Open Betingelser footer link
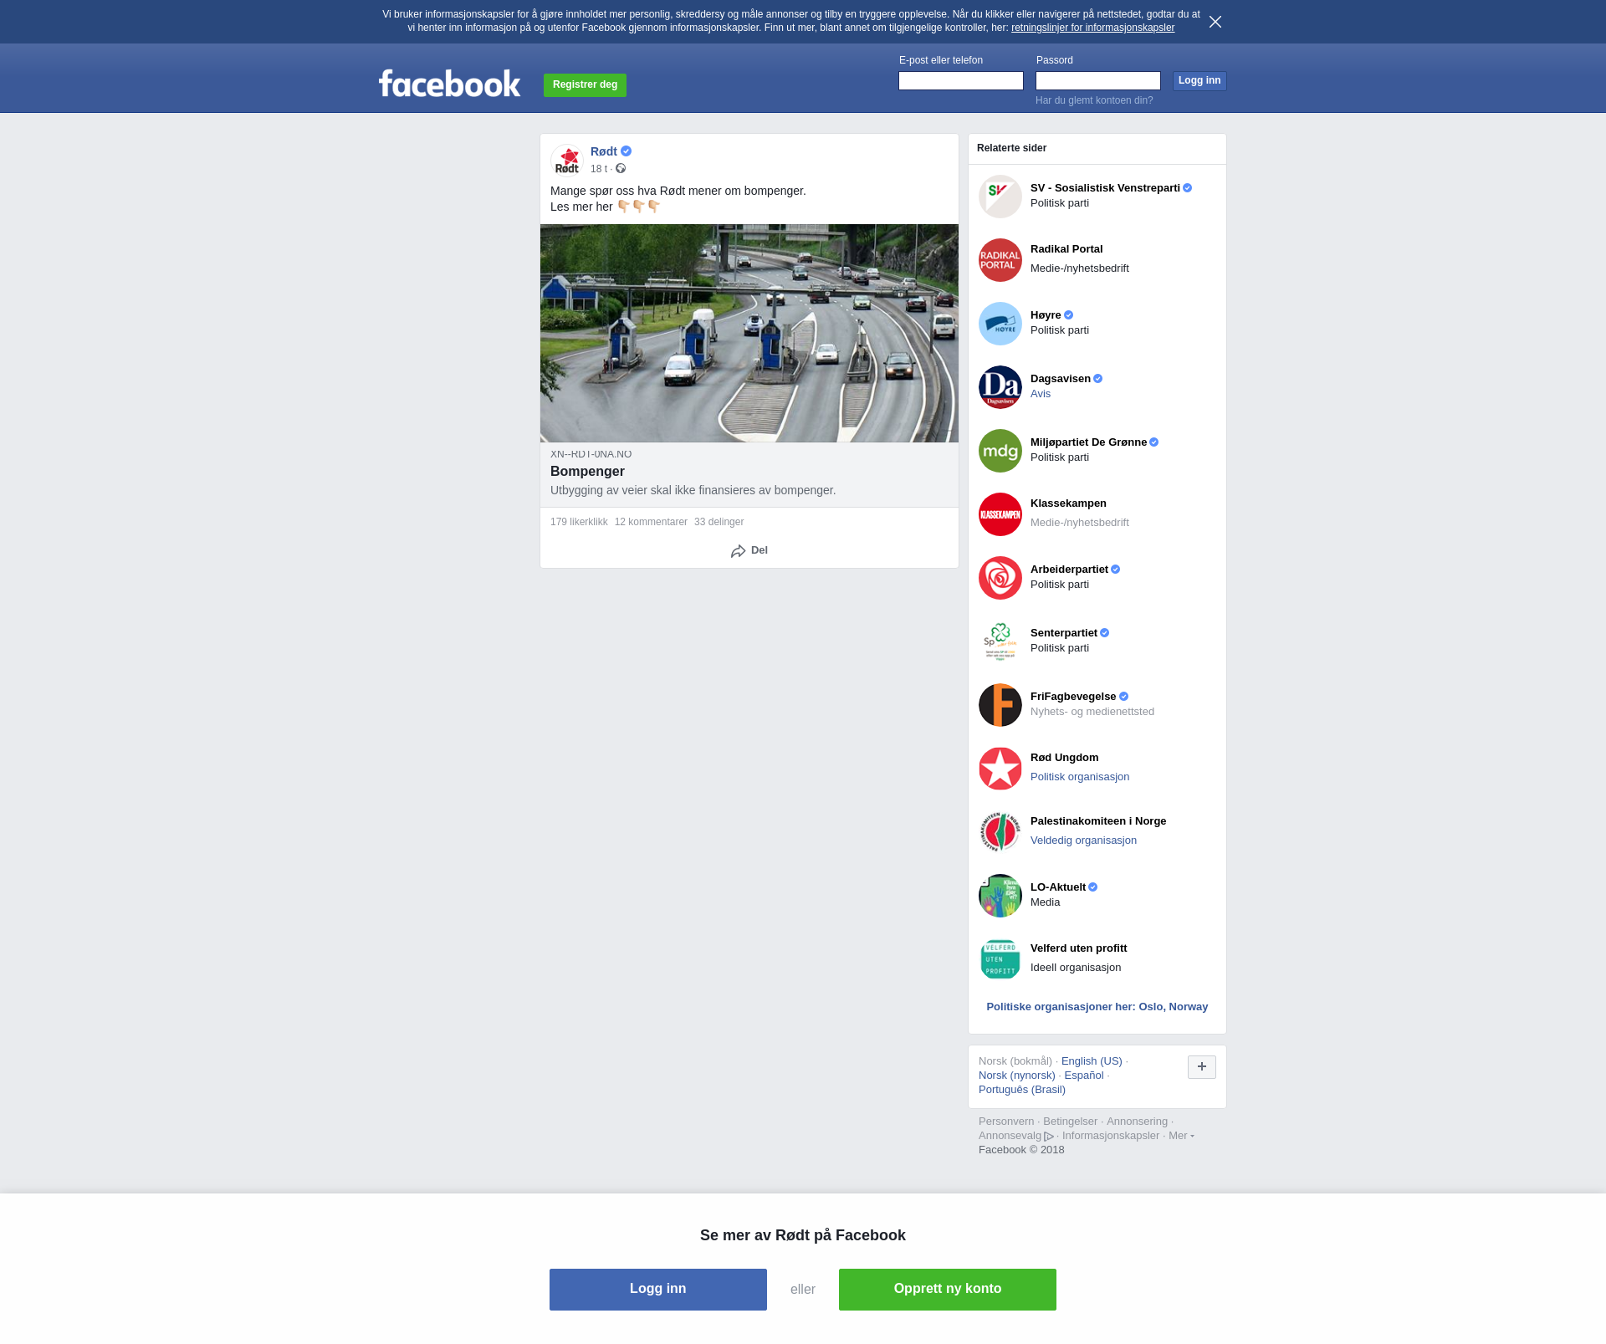This screenshot has height=1344, width=1606. tap(1070, 1122)
